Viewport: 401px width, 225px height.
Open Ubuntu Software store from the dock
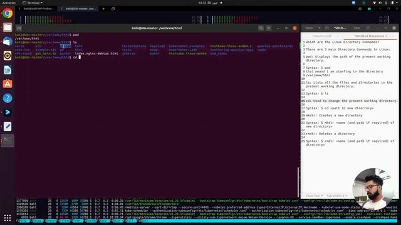(x=8, y=84)
